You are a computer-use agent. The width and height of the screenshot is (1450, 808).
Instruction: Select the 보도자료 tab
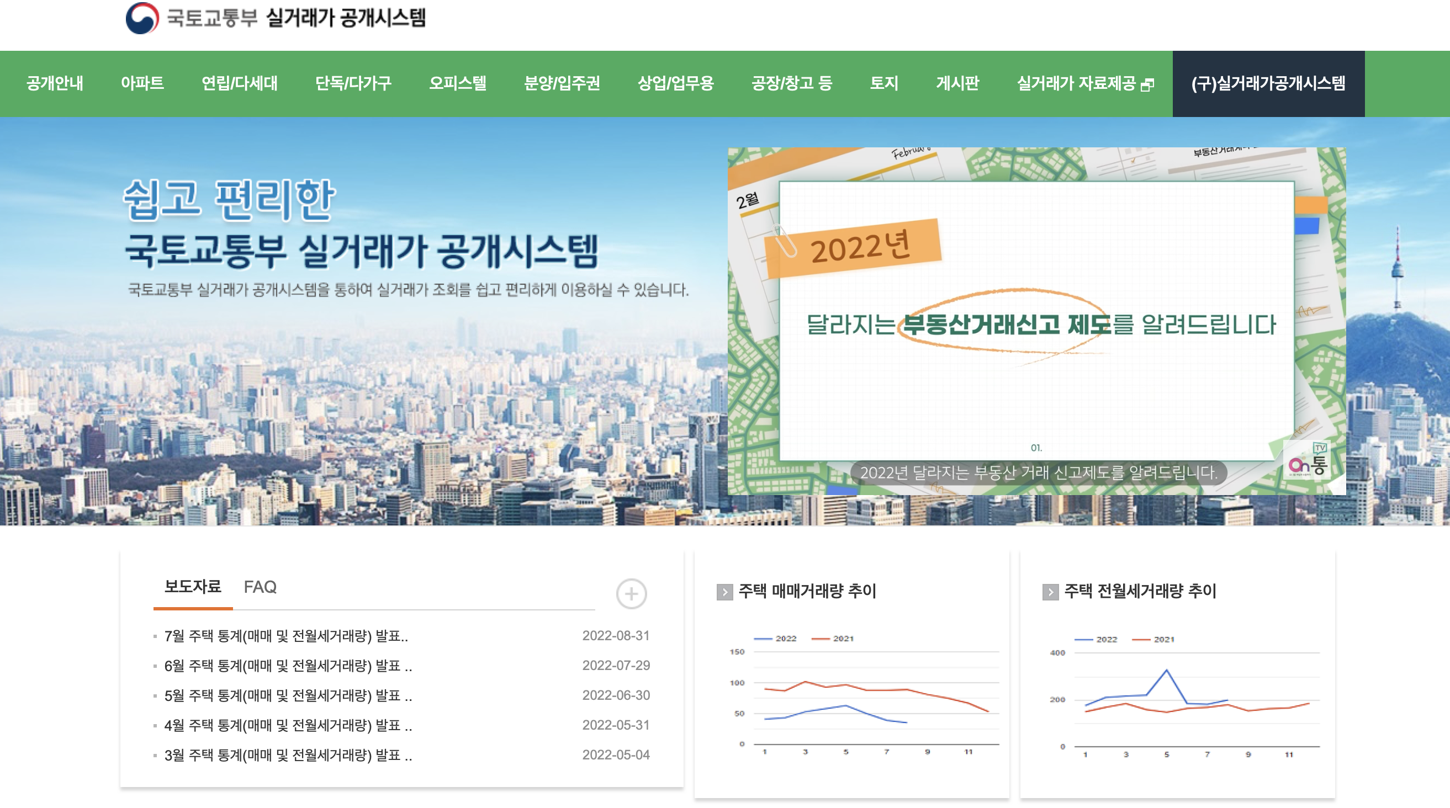(193, 587)
